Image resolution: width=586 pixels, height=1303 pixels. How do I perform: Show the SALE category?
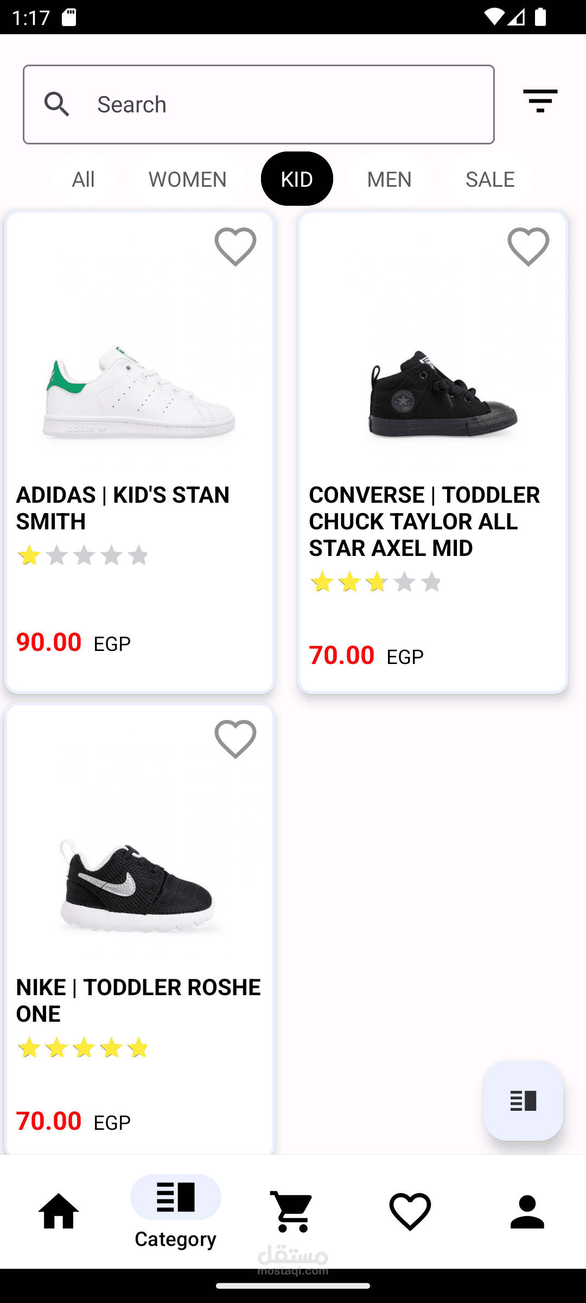490,179
